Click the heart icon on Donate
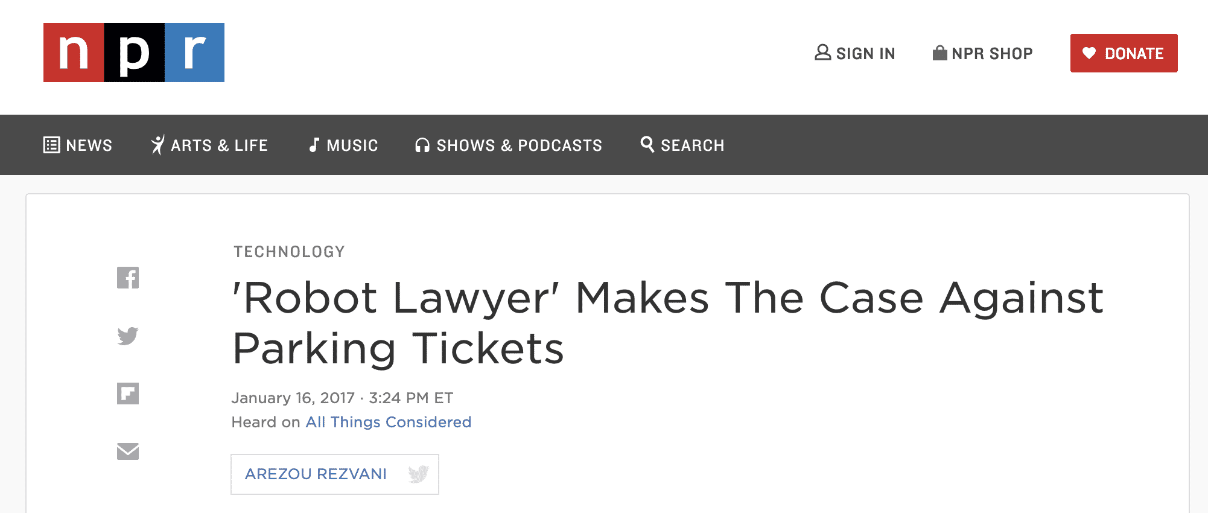The width and height of the screenshot is (1208, 513). (1089, 53)
